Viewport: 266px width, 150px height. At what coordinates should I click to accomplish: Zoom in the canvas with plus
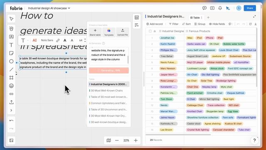tap(136, 140)
